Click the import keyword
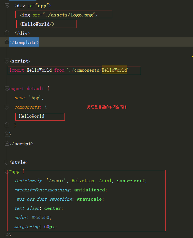Image resolution: width=193 pixels, height=238 pixels. click(17, 70)
